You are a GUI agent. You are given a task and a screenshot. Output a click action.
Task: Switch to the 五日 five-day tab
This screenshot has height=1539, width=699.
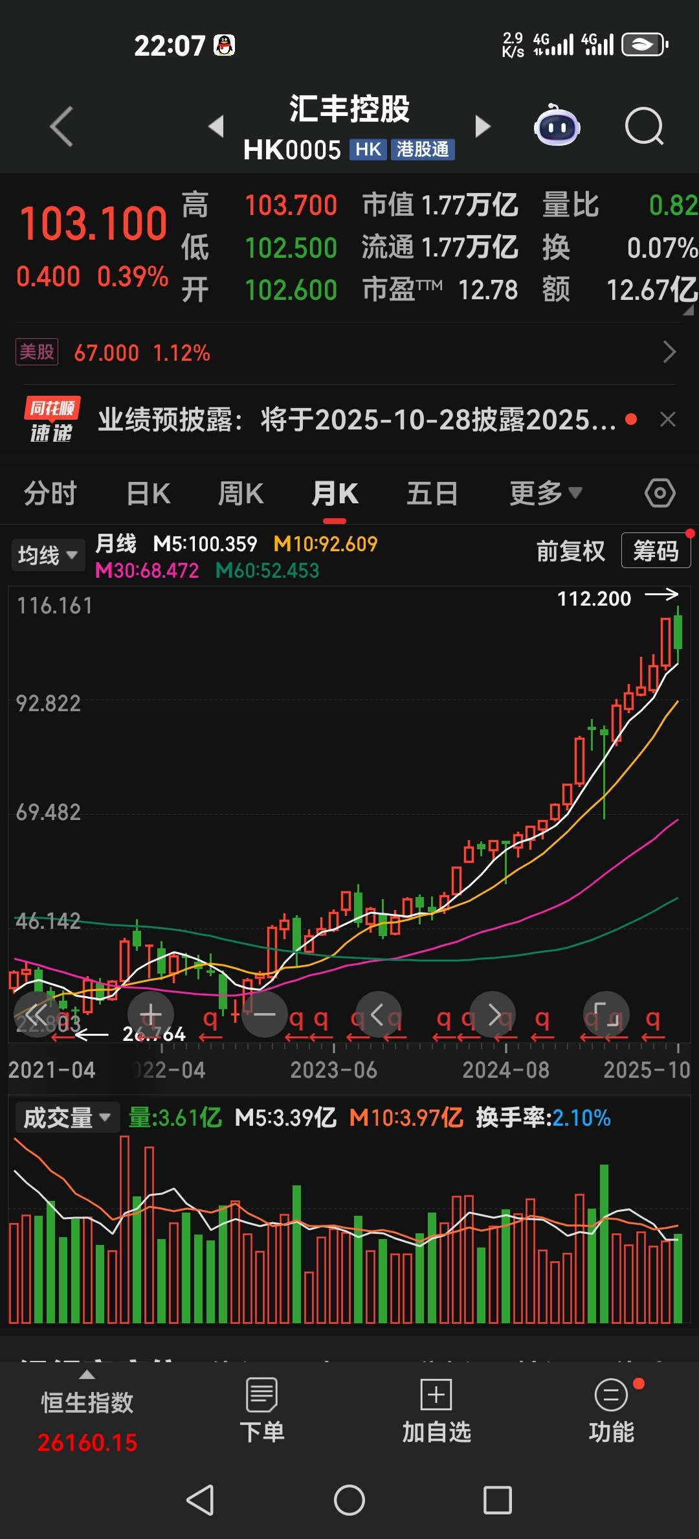point(432,494)
